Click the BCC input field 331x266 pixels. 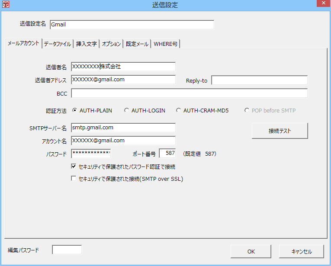coord(189,93)
